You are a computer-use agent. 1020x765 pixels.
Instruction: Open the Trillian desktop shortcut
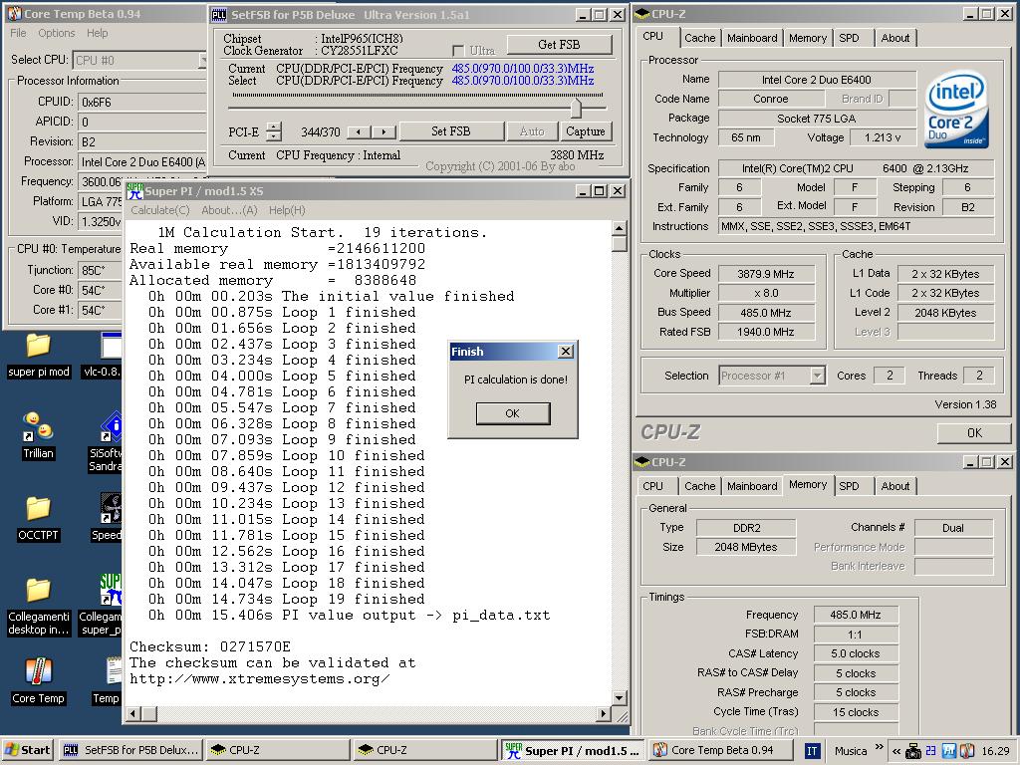click(x=38, y=436)
